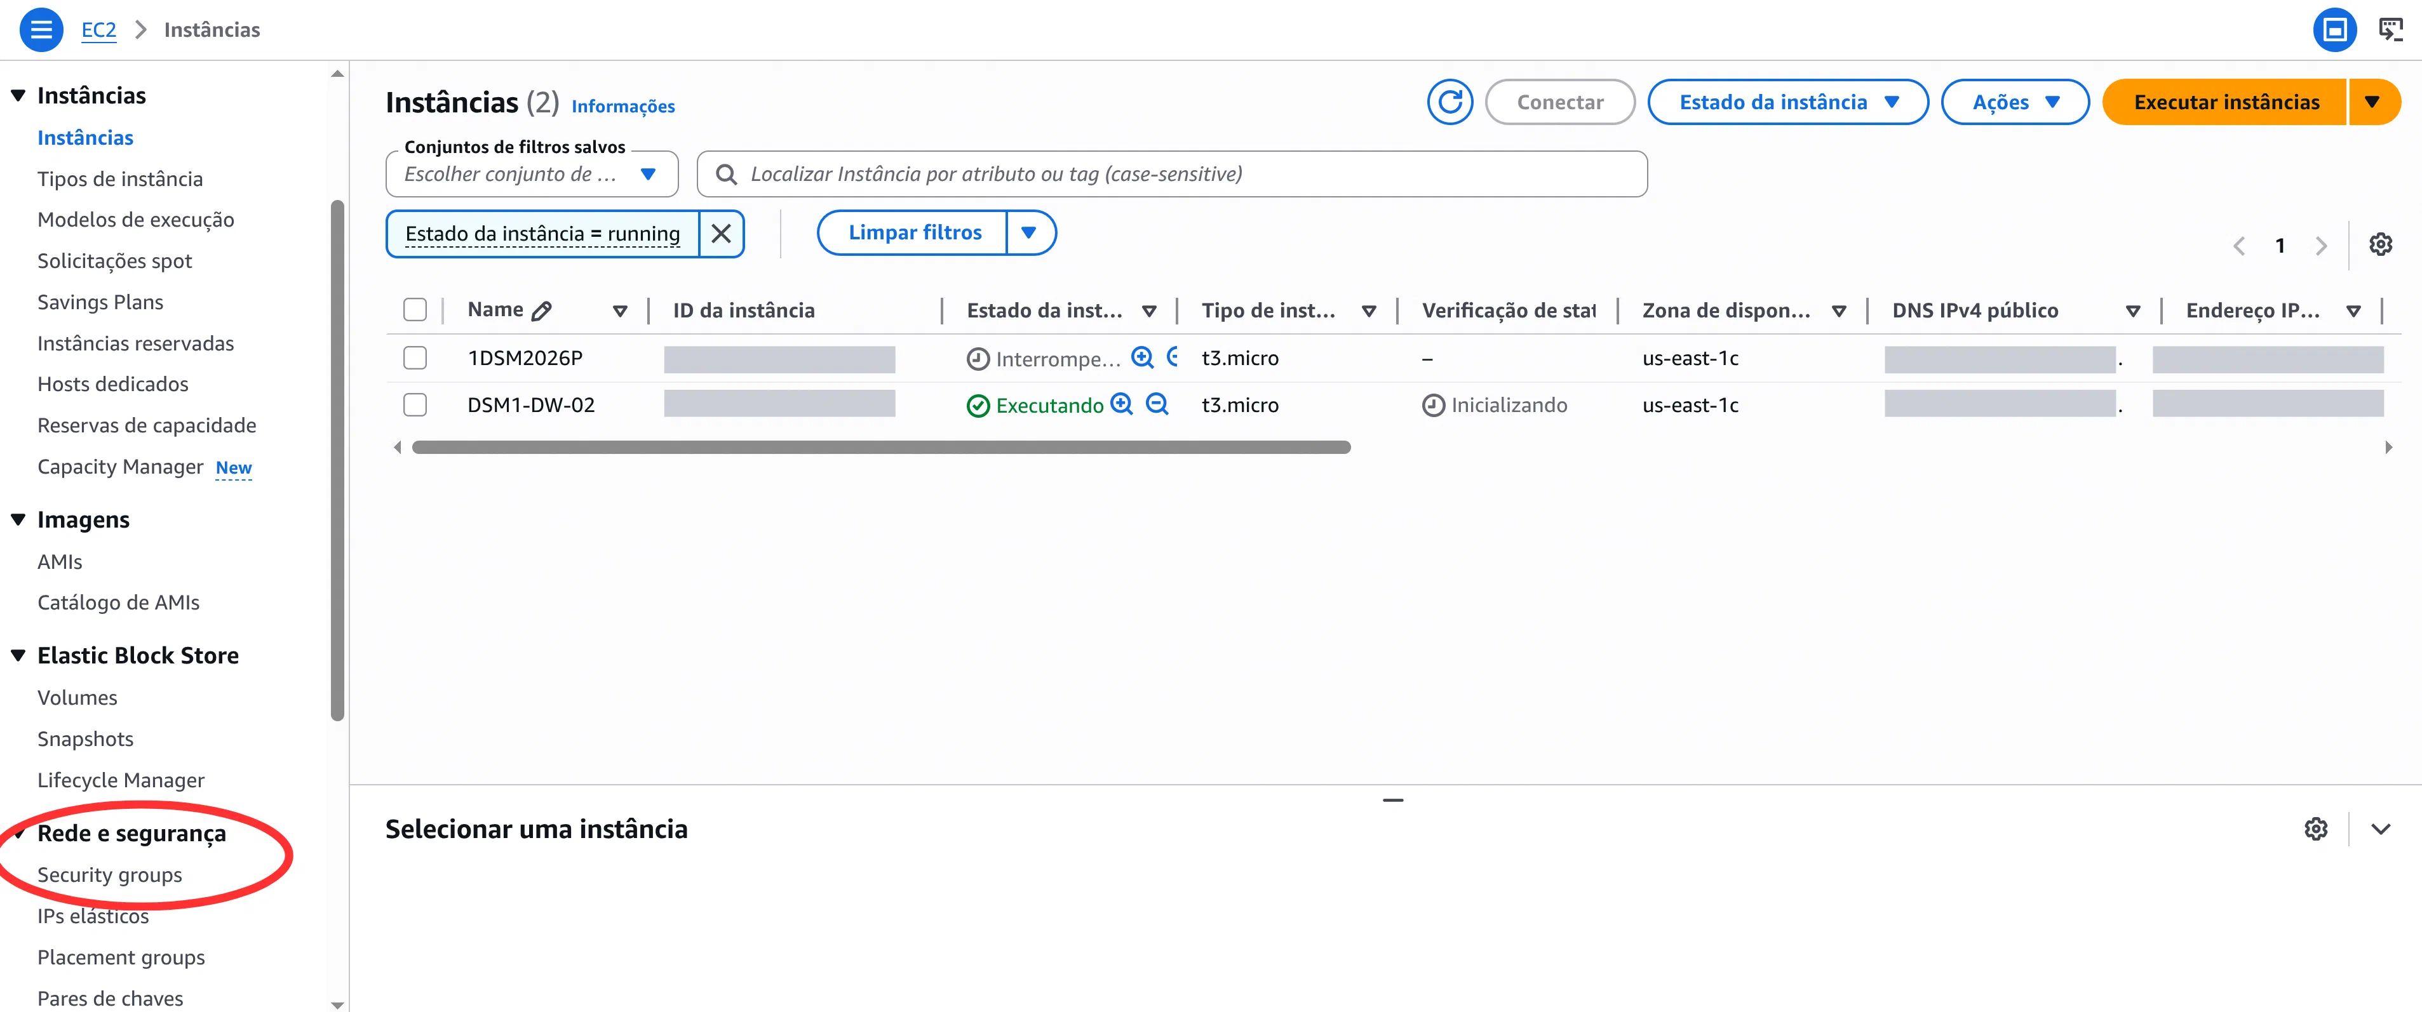Focus the instance search field
The height and width of the screenshot is (1012, 2422).
pos(1171,174)
